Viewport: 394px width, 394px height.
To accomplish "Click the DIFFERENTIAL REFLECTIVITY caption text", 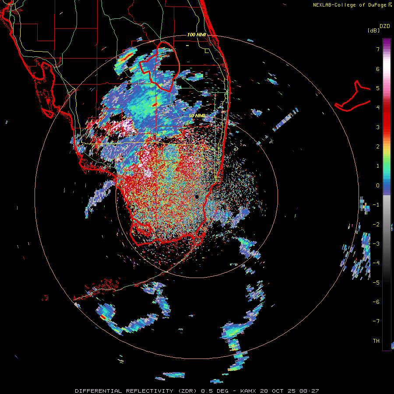I will click(124, 391).
